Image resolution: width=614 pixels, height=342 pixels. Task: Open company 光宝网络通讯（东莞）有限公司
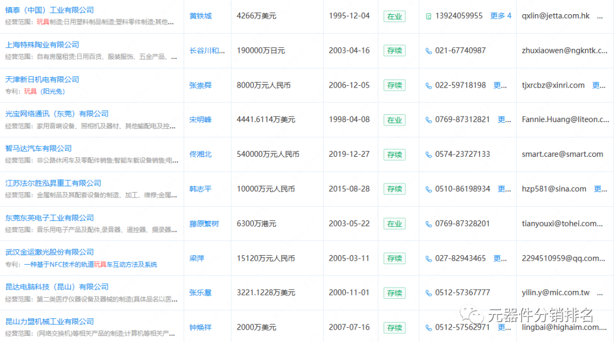57,114
